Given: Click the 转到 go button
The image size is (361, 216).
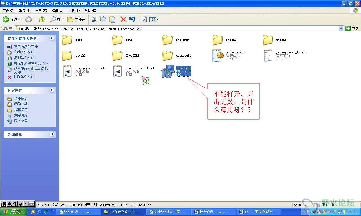Looking at the screenshot, I should click(x=352, y=28).
